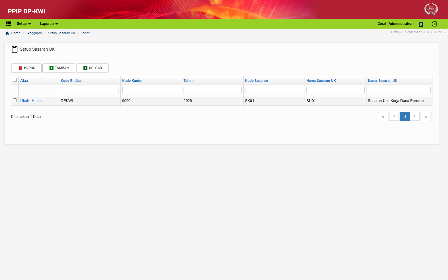Viewport: 448px width, 280px height.
Task: Go to first page with « button
Action: [383, 116]
